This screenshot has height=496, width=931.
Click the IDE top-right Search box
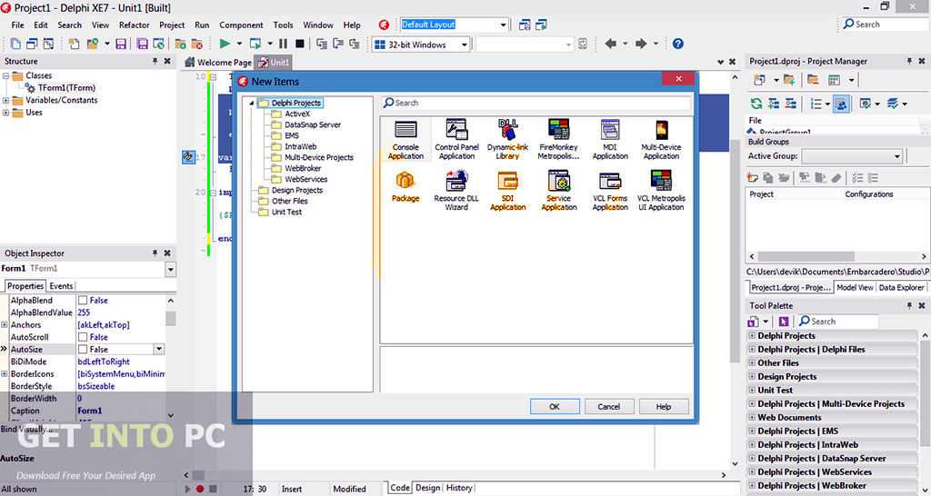click(885, 25)
